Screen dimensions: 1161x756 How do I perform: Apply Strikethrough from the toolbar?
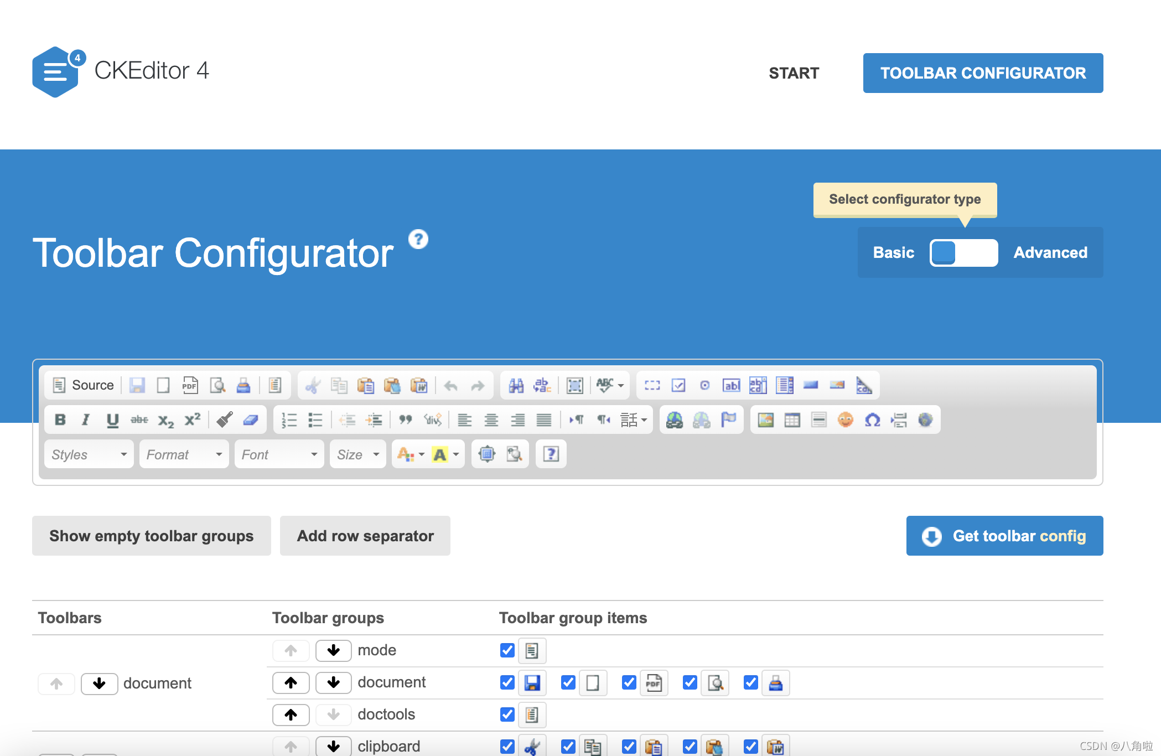pos(139,420)
